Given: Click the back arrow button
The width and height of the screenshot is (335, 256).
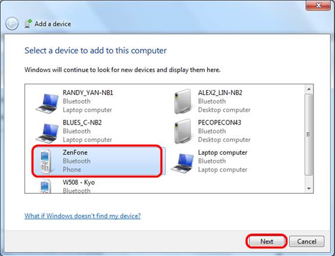Looking at the screenshot, I should point(12,24).
